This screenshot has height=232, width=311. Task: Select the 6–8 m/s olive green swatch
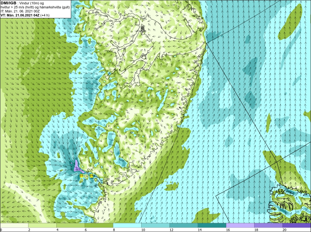coord(99,225)
